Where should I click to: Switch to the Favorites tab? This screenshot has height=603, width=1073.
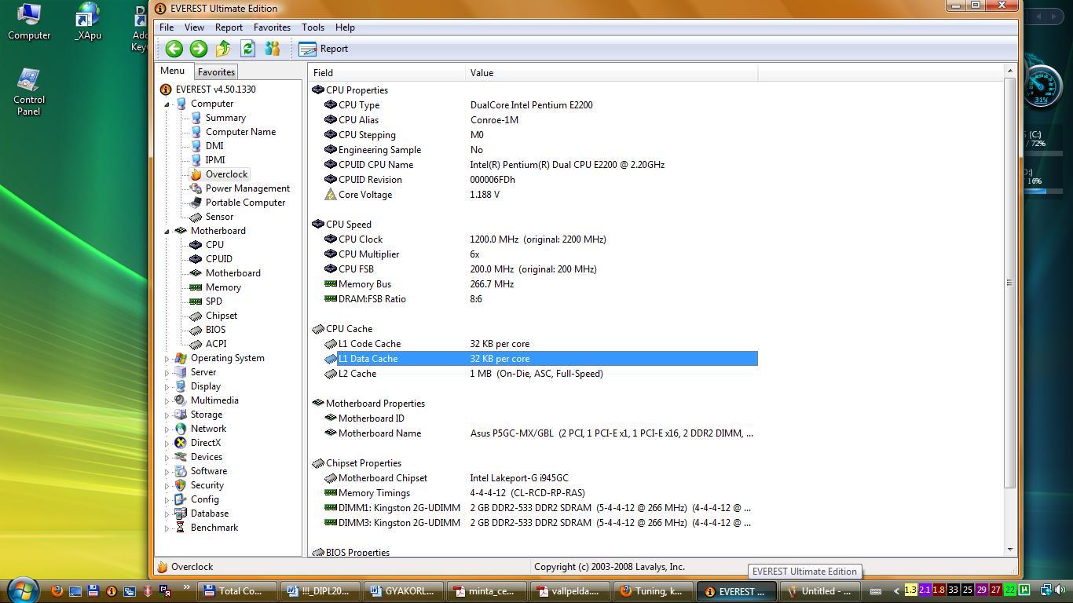(x=216, y=72)
